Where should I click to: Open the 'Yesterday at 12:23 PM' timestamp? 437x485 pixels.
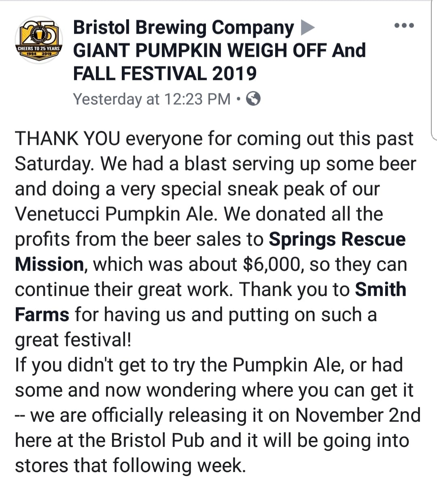[152, 99]
